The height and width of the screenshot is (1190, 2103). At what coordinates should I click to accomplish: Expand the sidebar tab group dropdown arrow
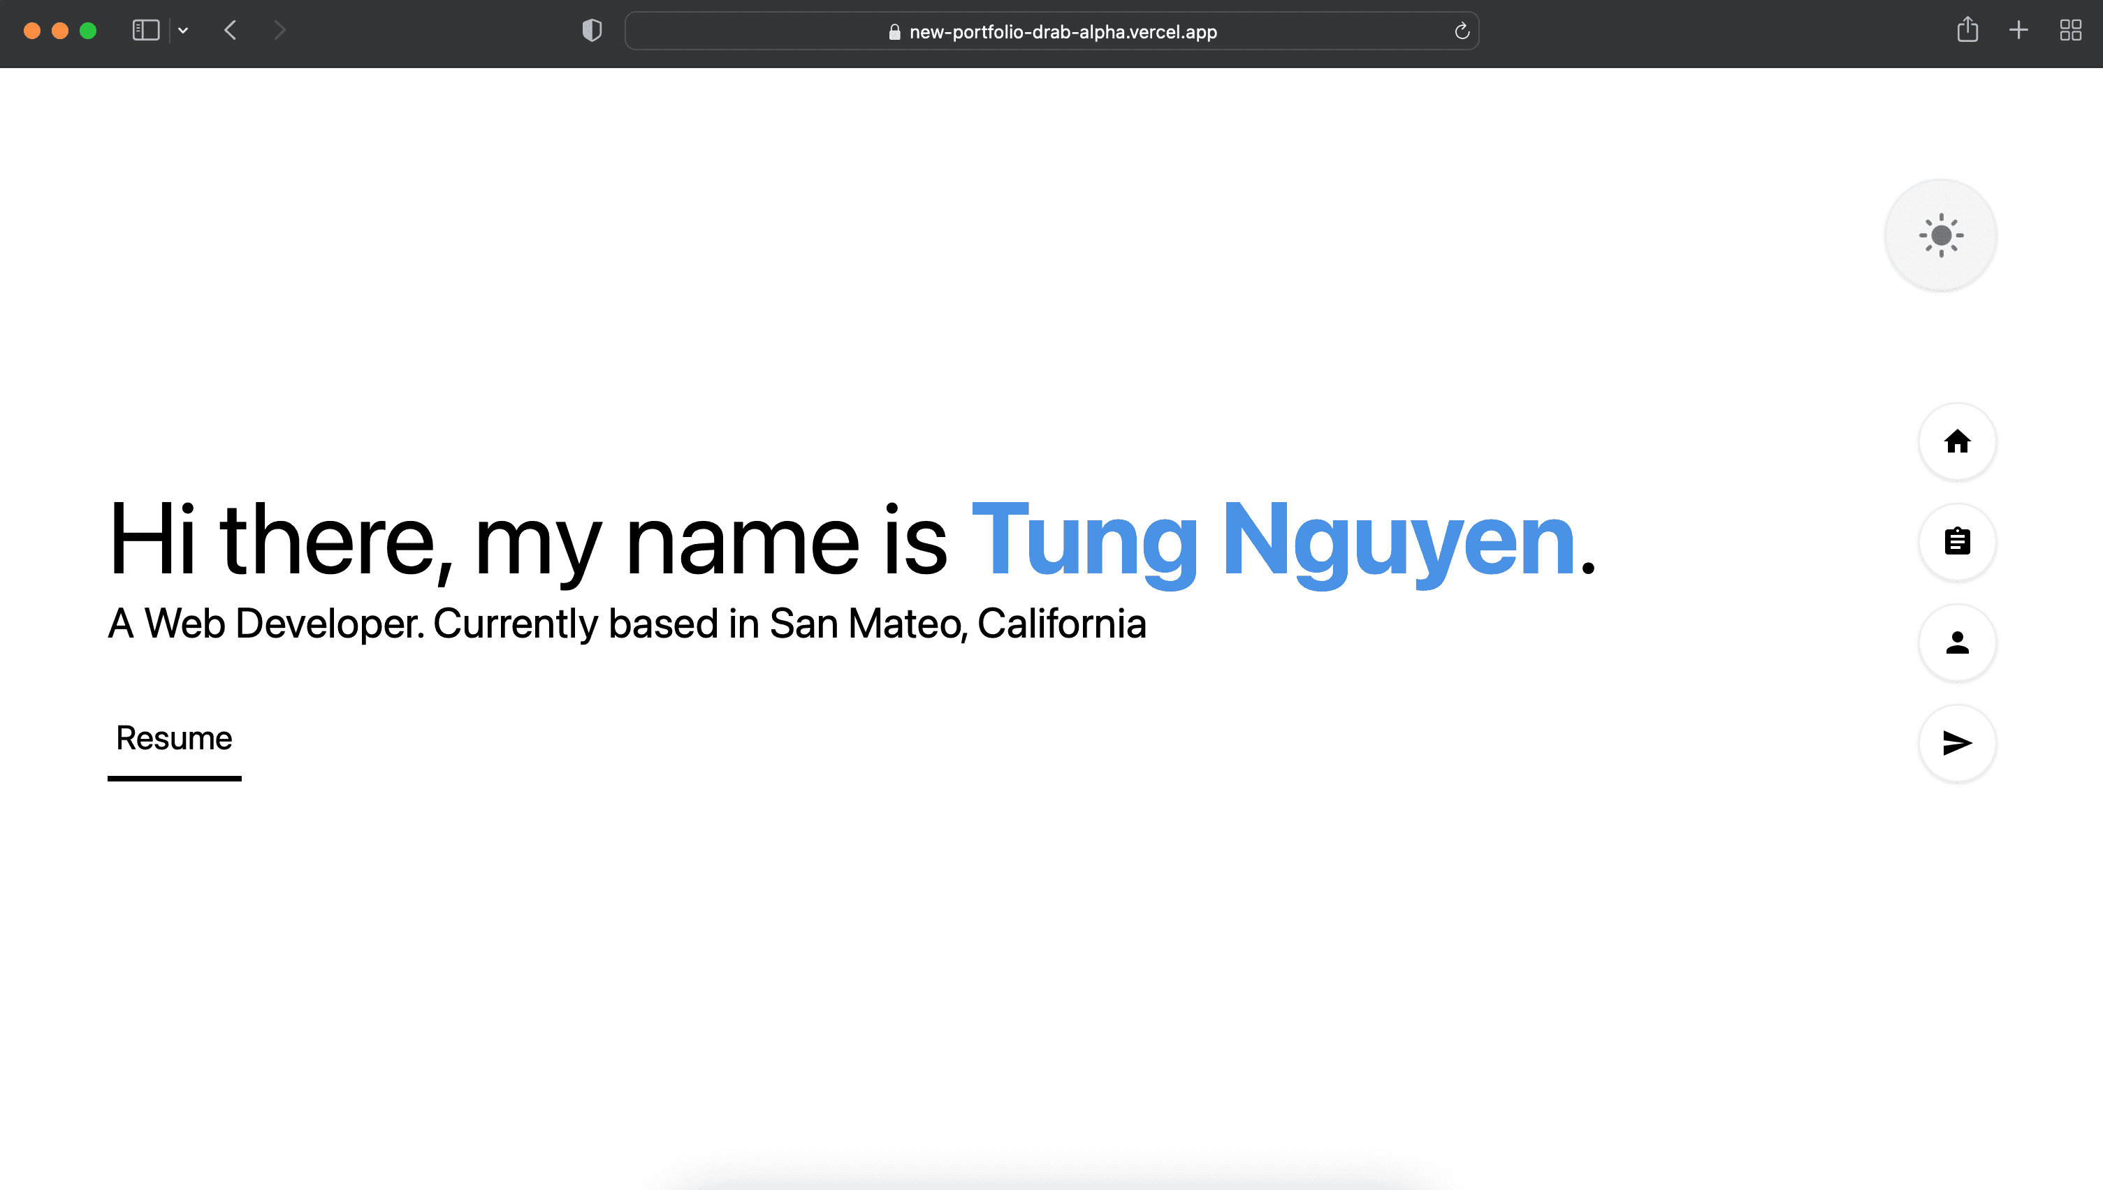coord(183,31)
